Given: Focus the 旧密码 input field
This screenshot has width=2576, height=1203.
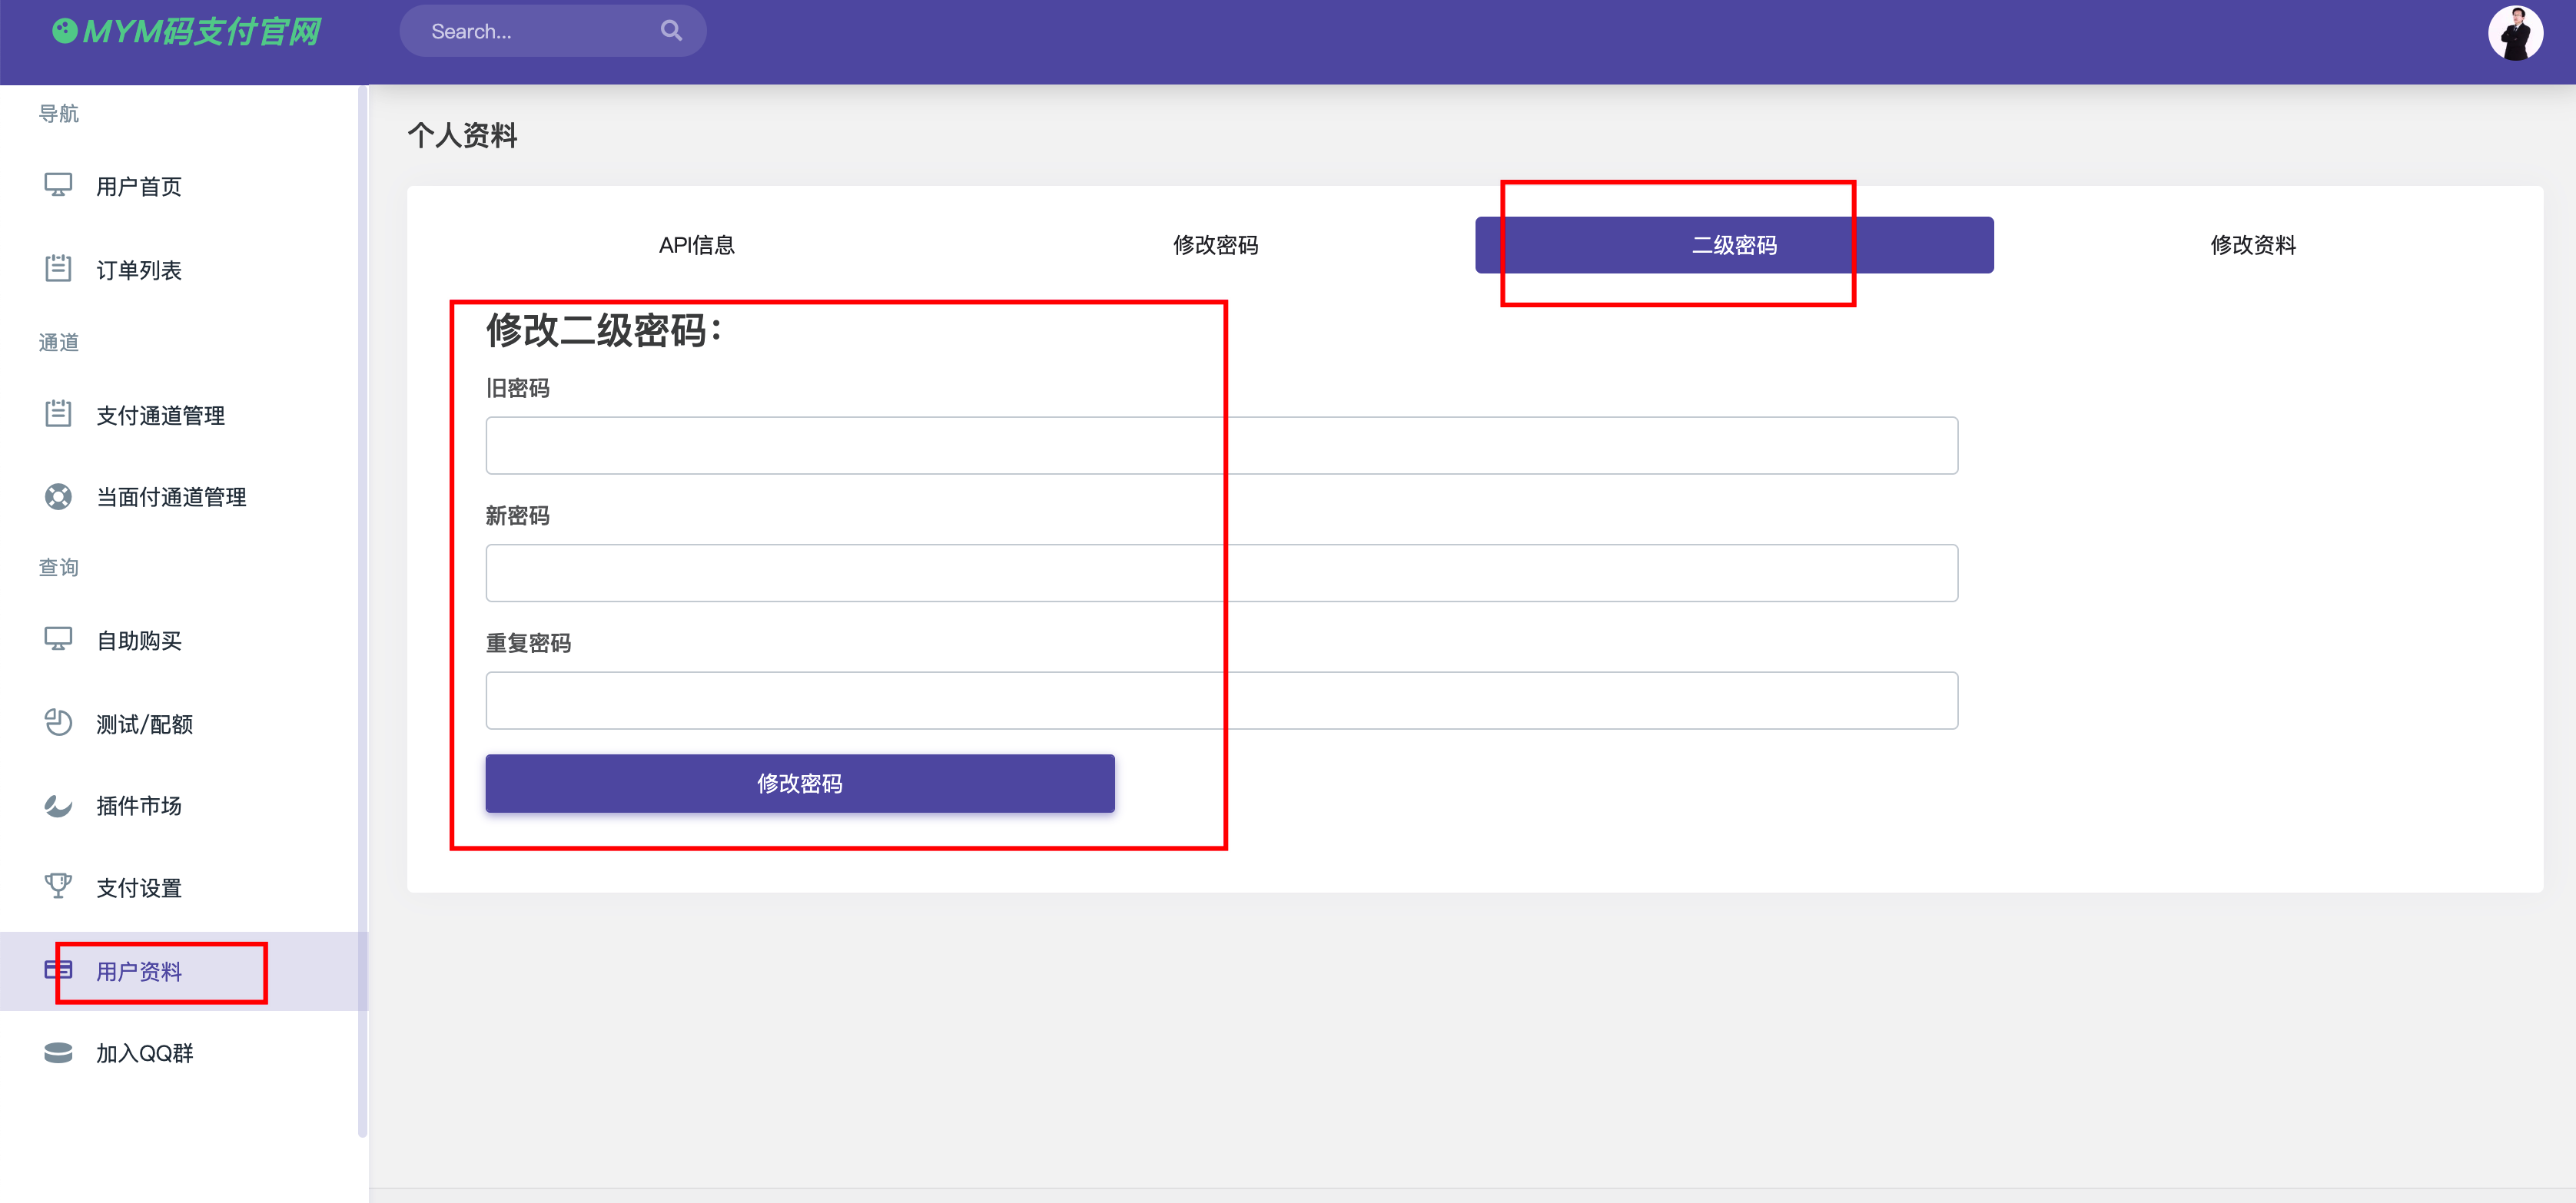Looking at the screenshot, I should (1221, 445).
